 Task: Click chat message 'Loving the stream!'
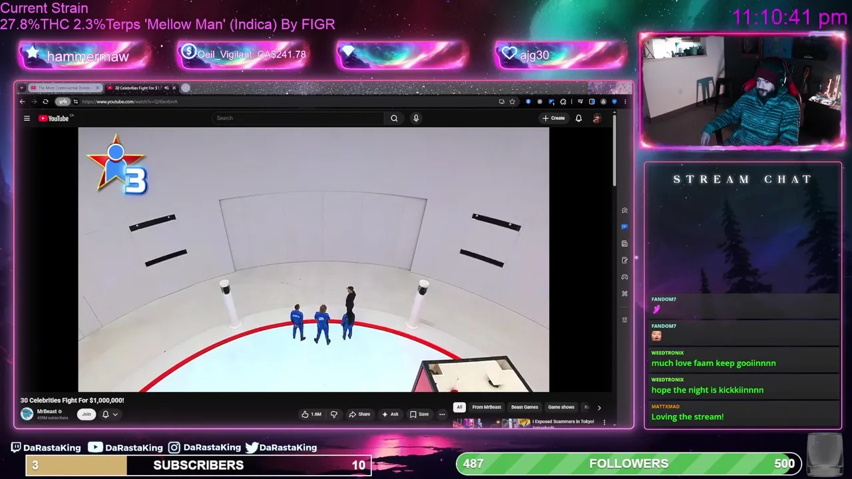click(688, 416)
